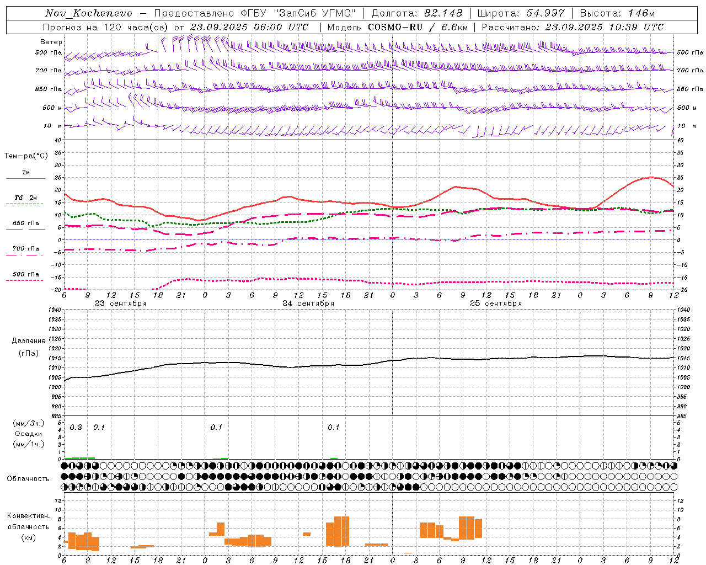Click the red line sample under the 2м legend

pos(25,178)
